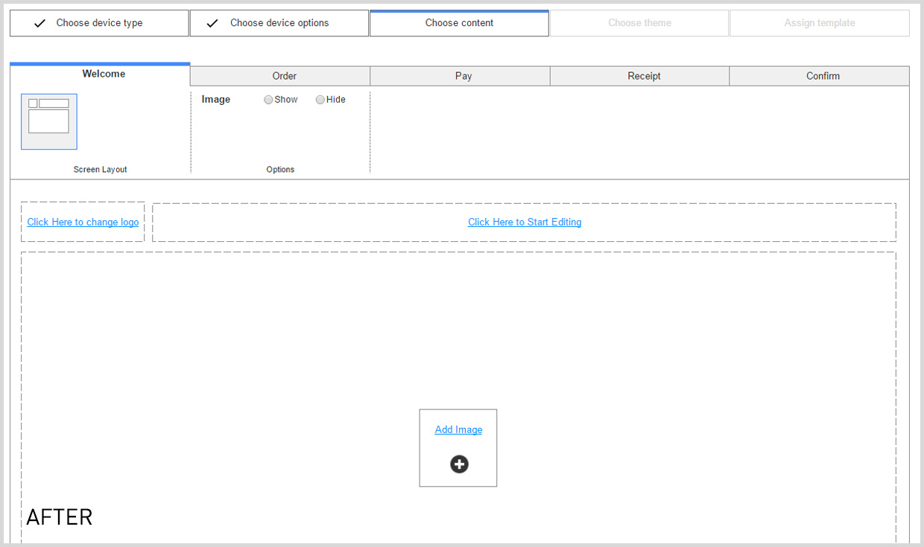Open the Receipt tab
Viewport: 924px width, 547px height.
coord(644,76)
